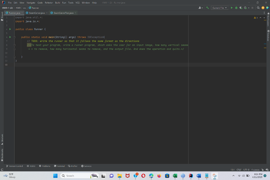This screenshot has height=180, width=270.
Task: Click the Runner class breadcrumb
Action: (x=34, y=8)
